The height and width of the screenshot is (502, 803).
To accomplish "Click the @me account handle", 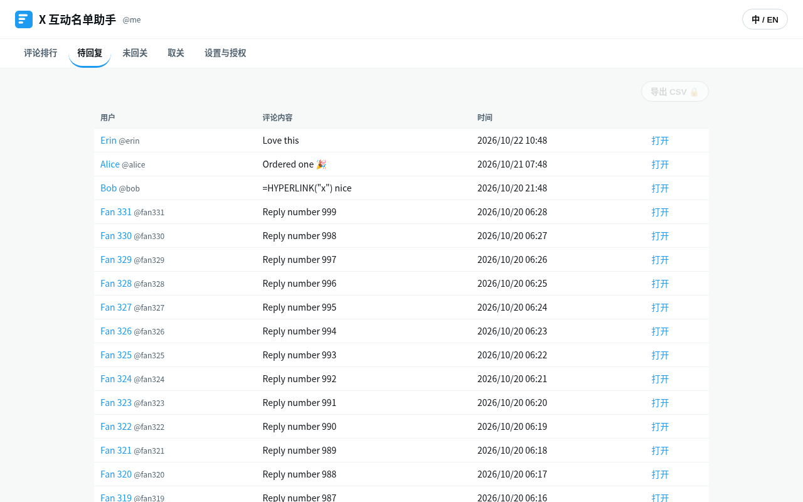I will (x=132, y=19).
